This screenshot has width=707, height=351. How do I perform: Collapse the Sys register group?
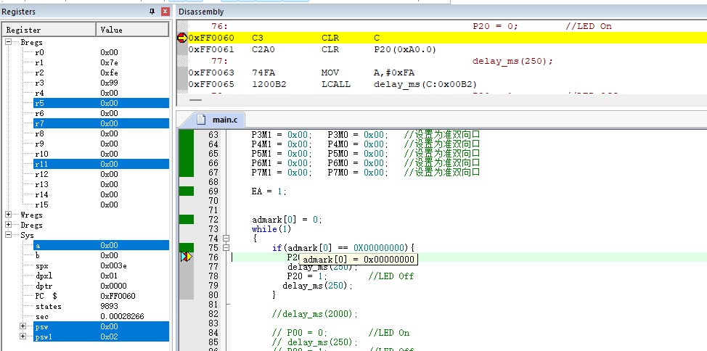[x=9, y=235]
